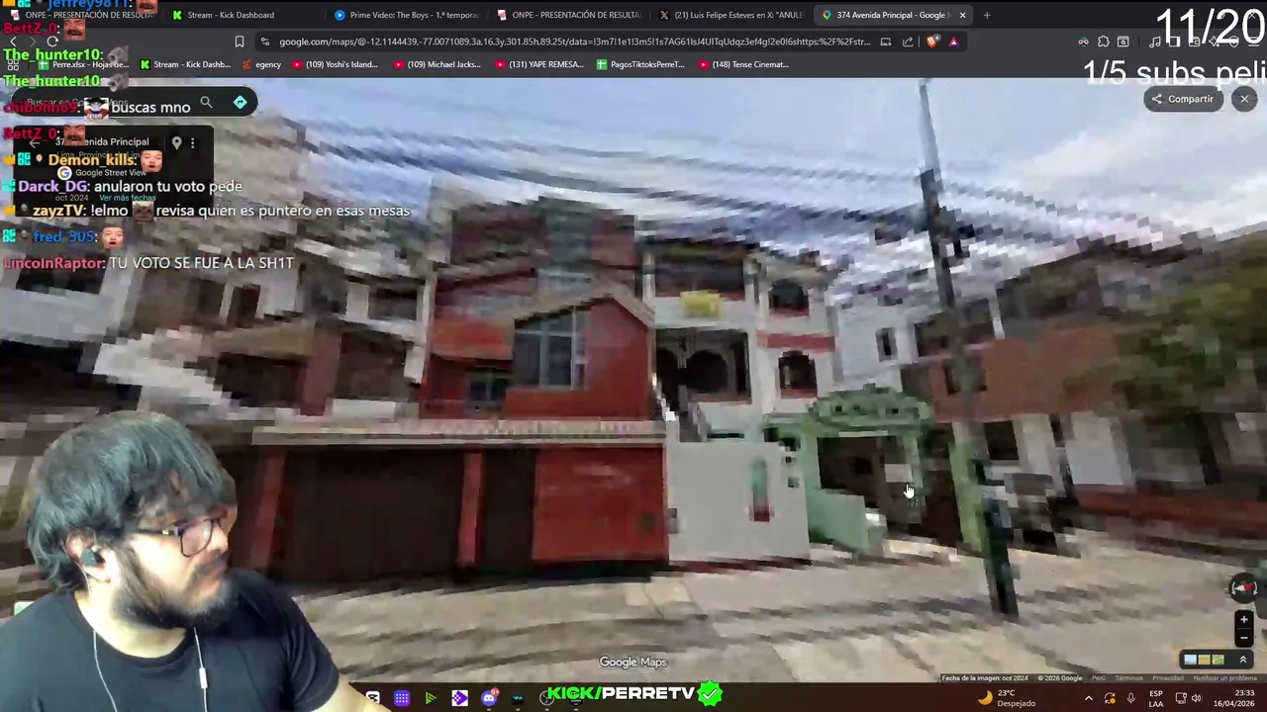Switch to the Prime Video The Boys tab

(x=407, y=15)
